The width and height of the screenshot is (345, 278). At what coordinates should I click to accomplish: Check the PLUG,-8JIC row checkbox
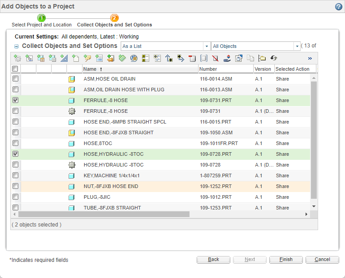coord(15,197)
